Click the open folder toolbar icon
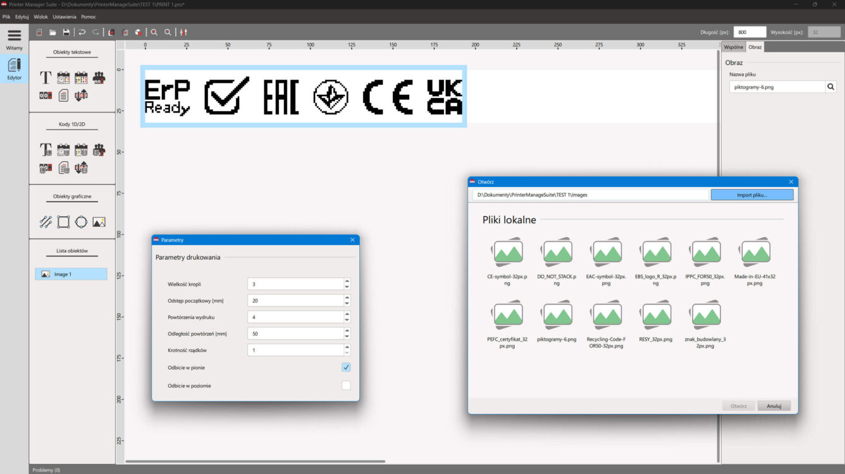Viewport: 845px width, 474px height. (x=52, y=32)
